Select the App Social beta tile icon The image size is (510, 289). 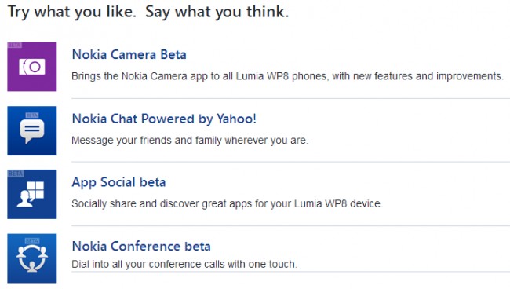32,194
